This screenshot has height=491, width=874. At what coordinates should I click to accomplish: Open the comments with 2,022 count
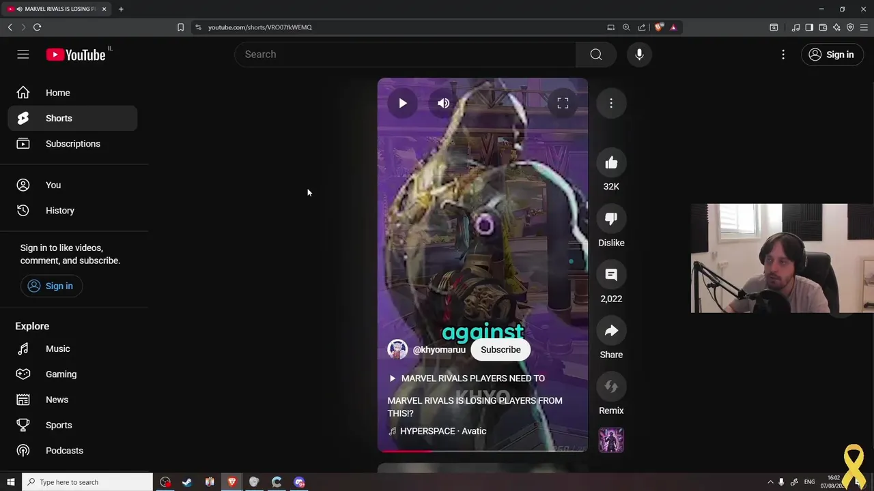(611, 275)
